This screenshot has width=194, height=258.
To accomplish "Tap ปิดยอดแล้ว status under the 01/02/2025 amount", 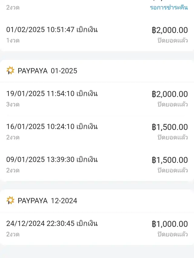I will [172, 40].
